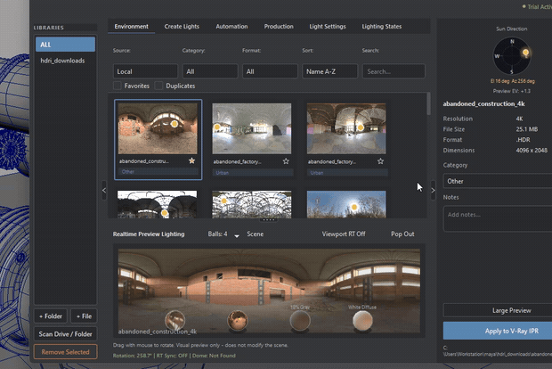
Task: Switch to the Environment tab
Action: click(131, 27)
